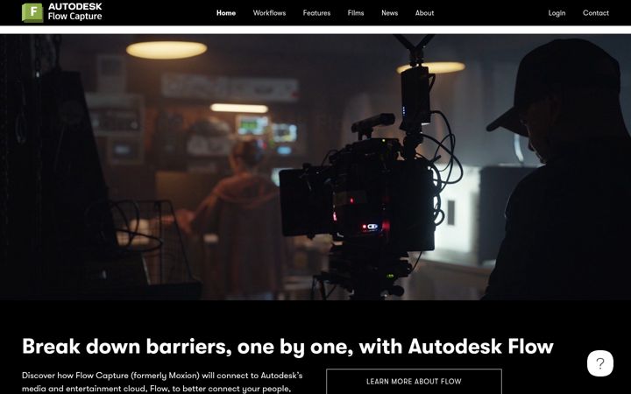Click the green F logo icon
Image resolution: width=631 pixels, height=394 pixels.
[32, 12]
